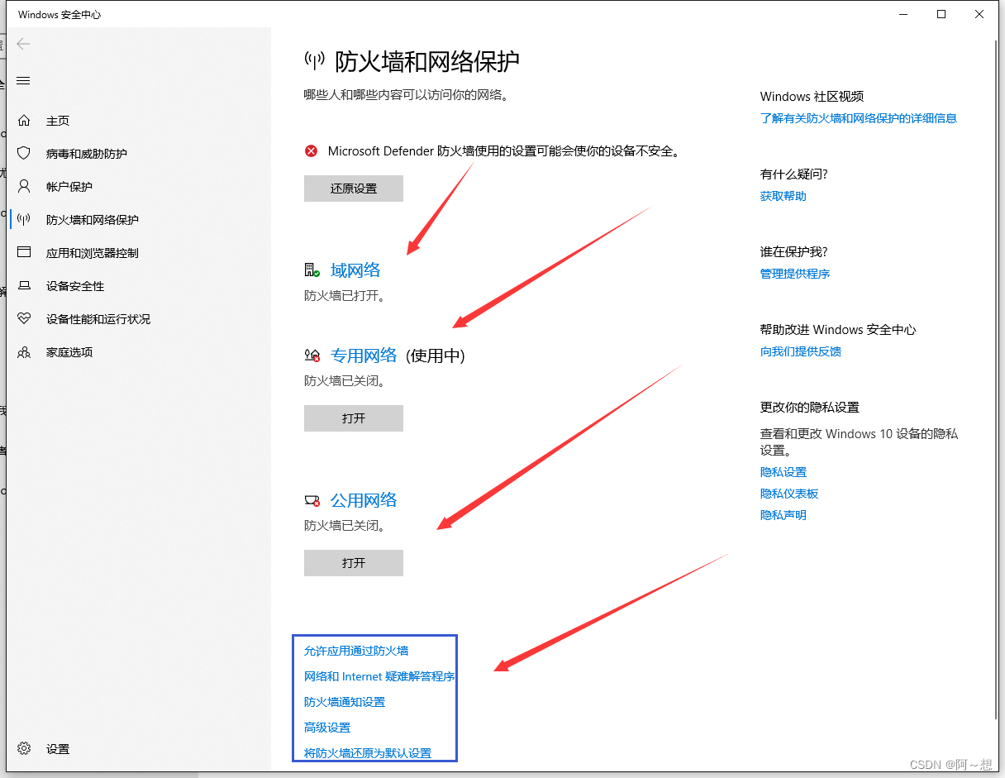Click the 还原设置 button

tap(354, 189)
